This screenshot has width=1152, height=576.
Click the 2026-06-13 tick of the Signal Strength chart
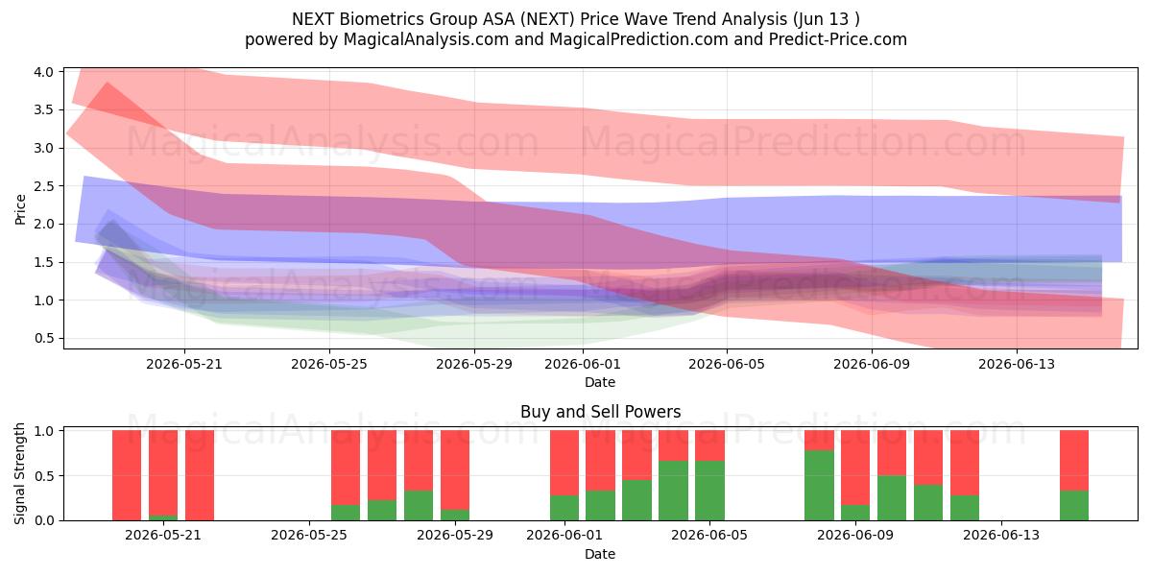click(x=1001, y=536)
